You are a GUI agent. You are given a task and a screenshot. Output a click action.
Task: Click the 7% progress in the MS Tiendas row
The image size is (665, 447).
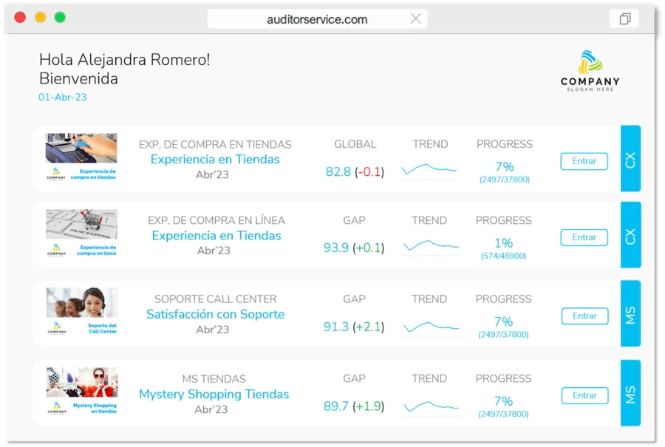[503, 406]
